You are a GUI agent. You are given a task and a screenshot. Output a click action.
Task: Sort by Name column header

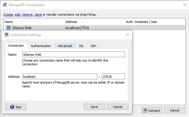(x=34, y=22)
